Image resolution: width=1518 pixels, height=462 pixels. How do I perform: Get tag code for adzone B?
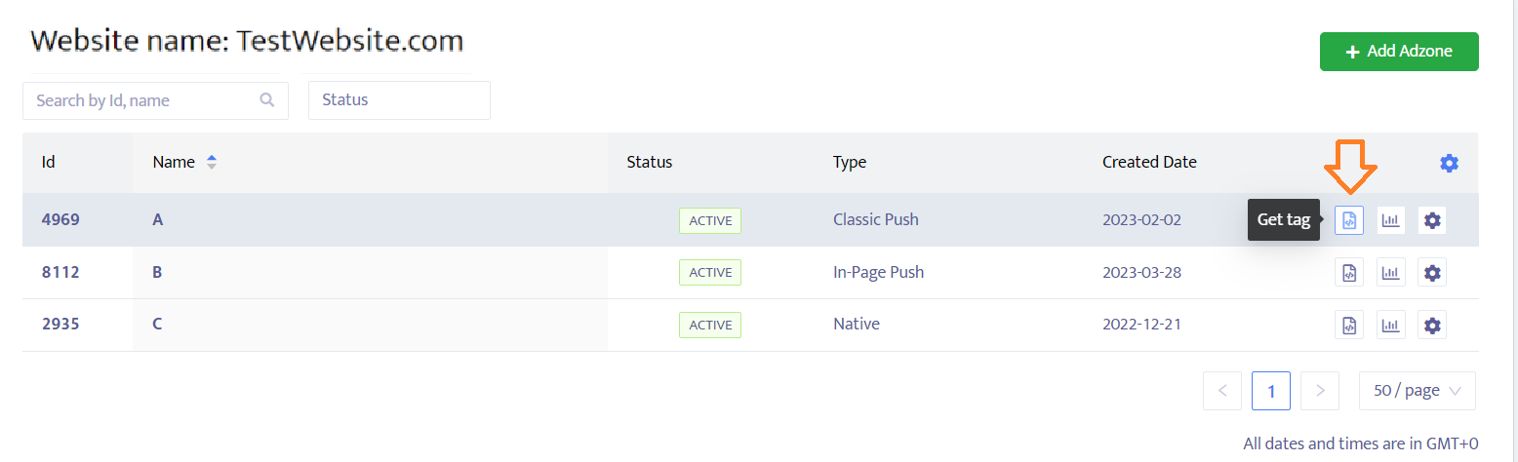point(1349,273)
